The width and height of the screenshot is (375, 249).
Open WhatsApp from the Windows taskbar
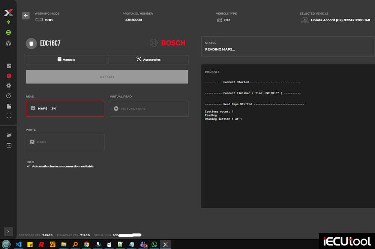pyautogui.click(x=154, y=245)
